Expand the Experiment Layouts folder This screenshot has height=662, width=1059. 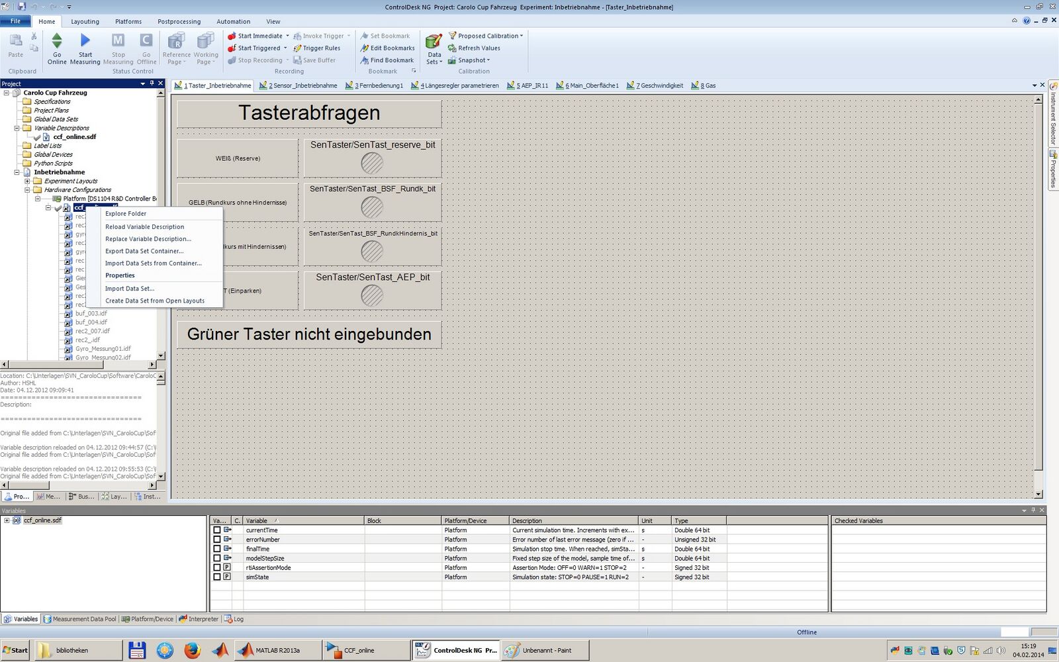pyautogui.click(x=27, y=181)
